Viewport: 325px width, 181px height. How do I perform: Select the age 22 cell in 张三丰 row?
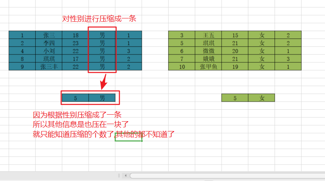point(75,66)
